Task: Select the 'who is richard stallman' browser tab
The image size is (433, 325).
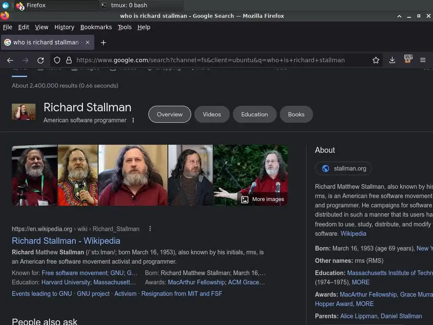Action: pos(47,42)
